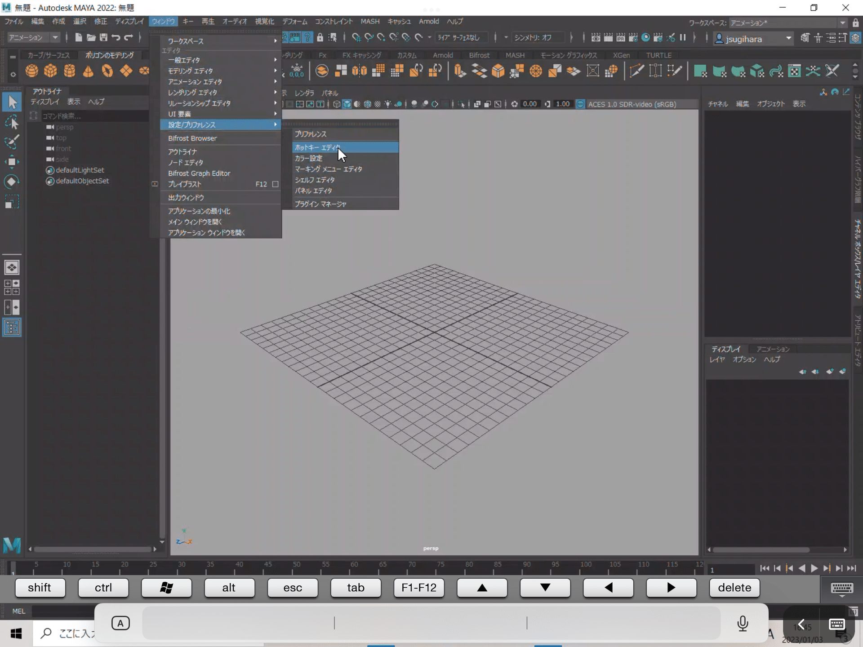Click the Outliner layout icon

pyautogui.click(x=12, y=328)
